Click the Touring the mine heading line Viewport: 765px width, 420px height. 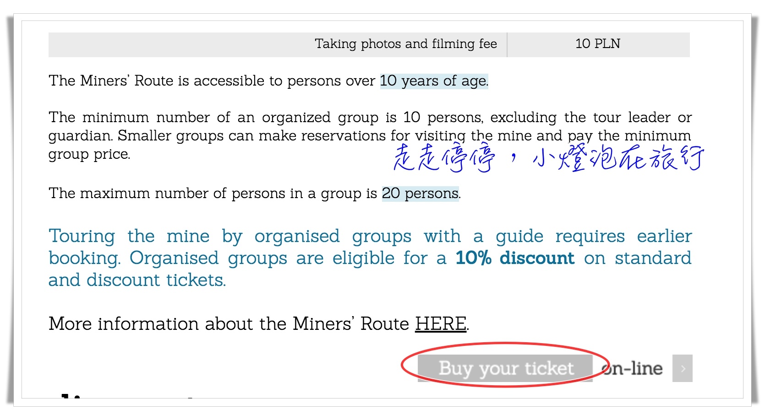click(370, 237)
